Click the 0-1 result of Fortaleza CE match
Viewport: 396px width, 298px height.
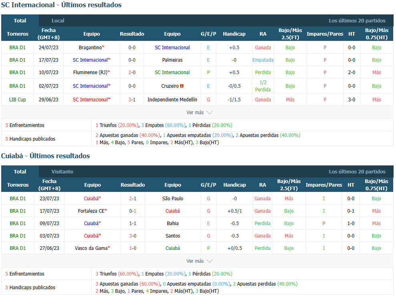click(x=133, y=211)
